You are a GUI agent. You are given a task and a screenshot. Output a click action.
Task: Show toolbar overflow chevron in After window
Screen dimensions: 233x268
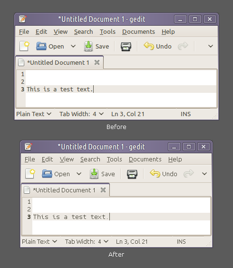pos(204,174)
